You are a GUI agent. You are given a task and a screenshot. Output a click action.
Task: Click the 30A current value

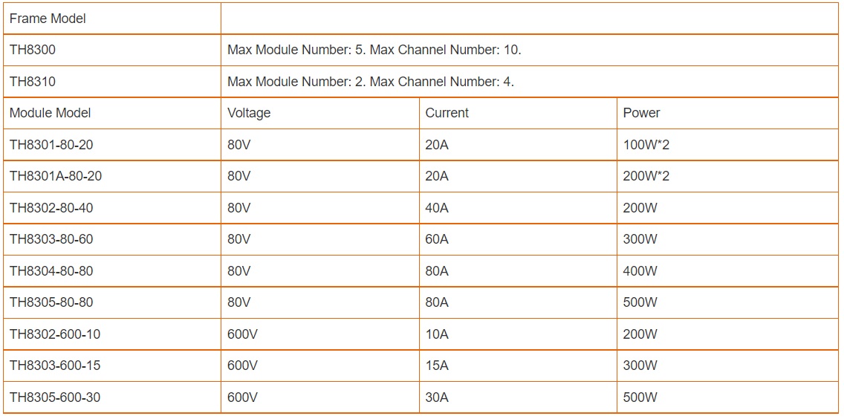[437, 397]
